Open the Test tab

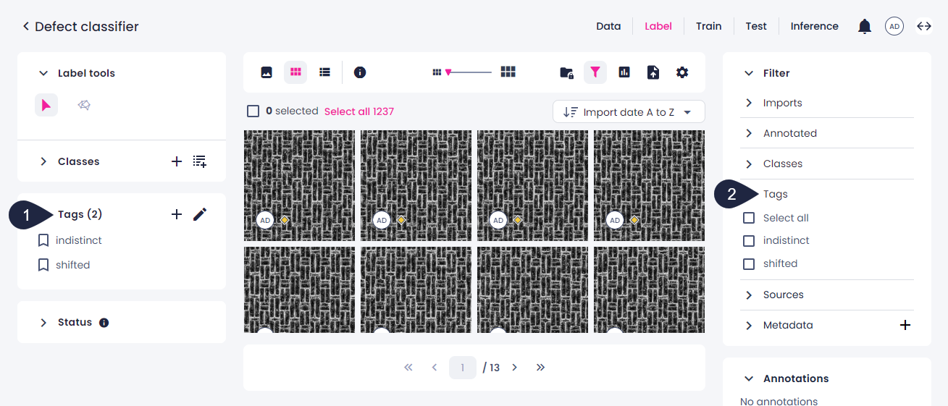[756, 26]
